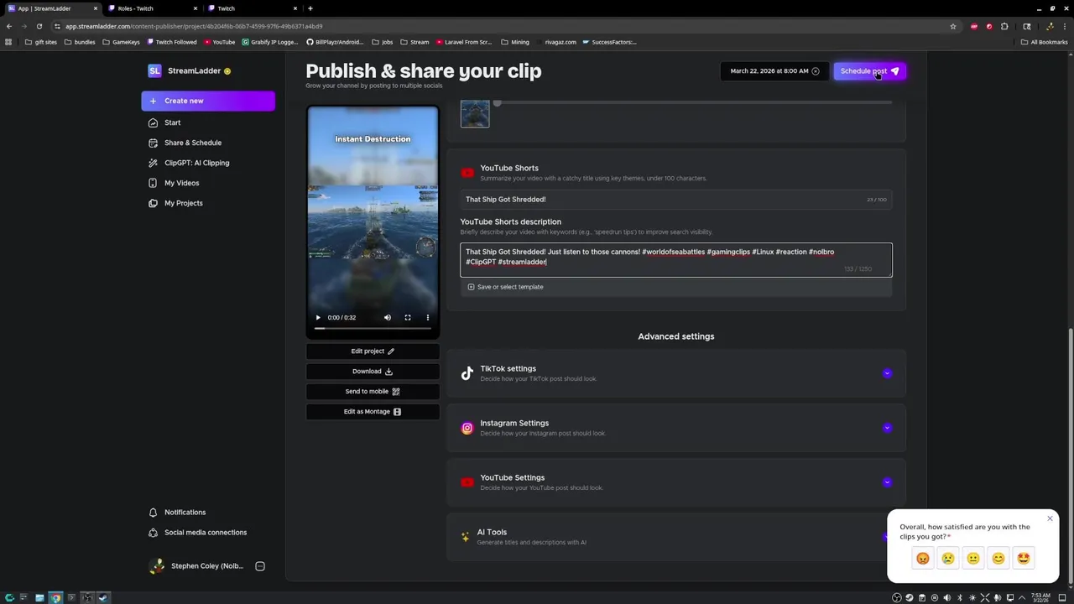The width and height of the screenshot is (1074, 604).
Task: Click into the YouTube Shorts description box
Action: click(x=675, y=260)
